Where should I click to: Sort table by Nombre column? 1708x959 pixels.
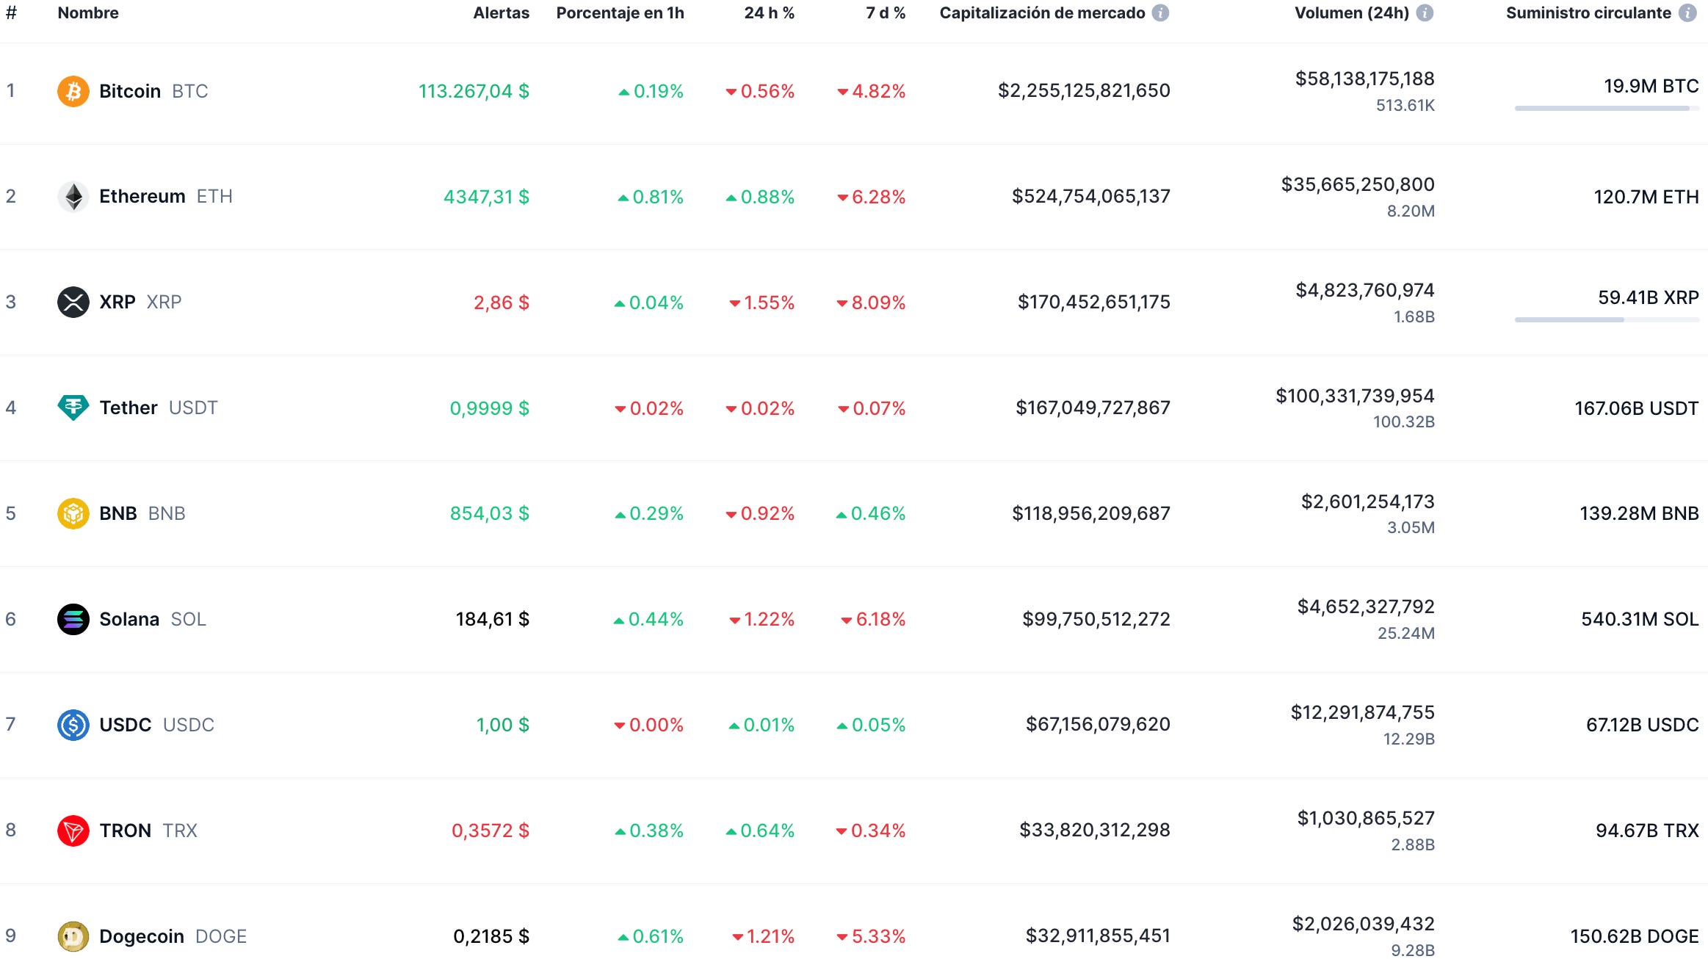tap(88, 13)
